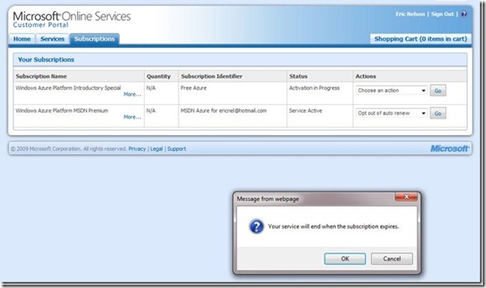
Task: Click the help question mark icon in header
Action: (463, 14)
